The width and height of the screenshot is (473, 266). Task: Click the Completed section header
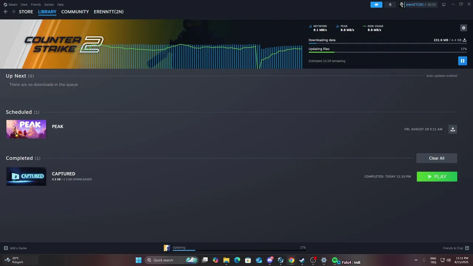[23, 158]
